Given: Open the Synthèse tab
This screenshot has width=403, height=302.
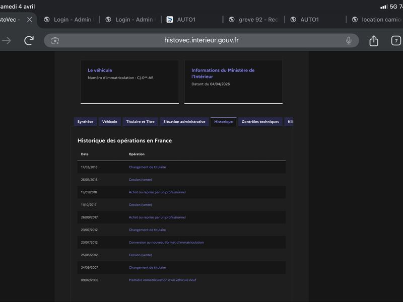Looking at the screenshot, I should coord(85,122).
